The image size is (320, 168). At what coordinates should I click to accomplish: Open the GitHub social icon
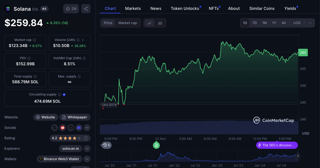70,128
